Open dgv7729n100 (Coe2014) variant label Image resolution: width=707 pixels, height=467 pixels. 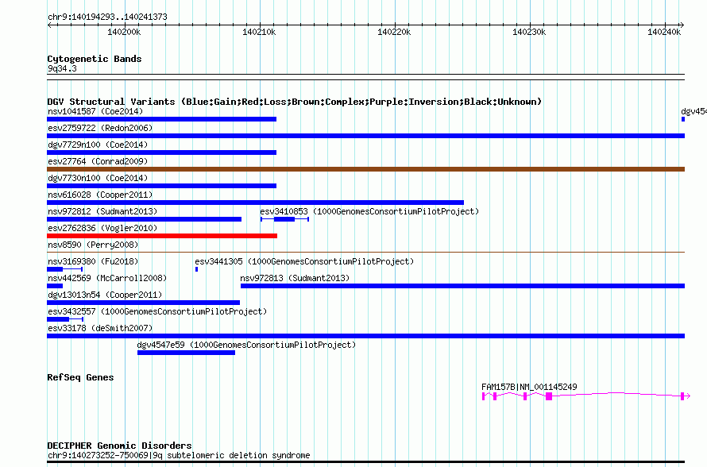point(98,145)
